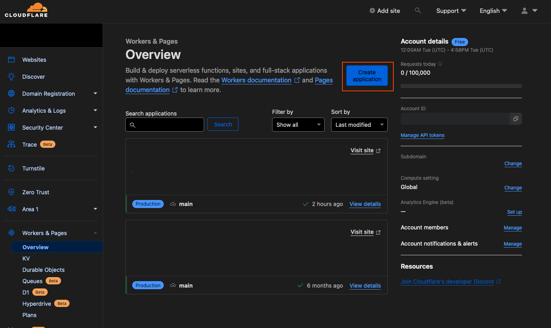Screen dimensions: 551x328
Task: Click Visit site on the first application
Action: (x=362, y=150)
